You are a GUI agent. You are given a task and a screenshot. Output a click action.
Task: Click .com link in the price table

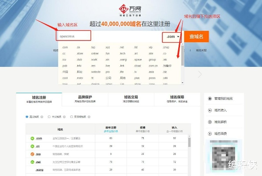pyautogui.click(x=39, y=138)
